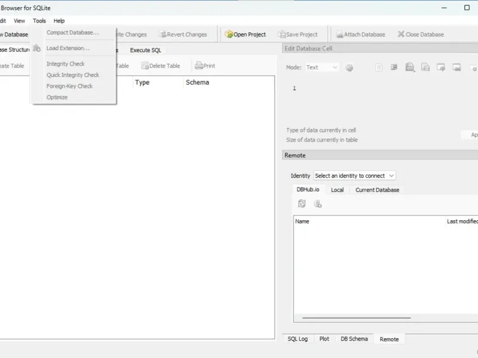Open the View menu

(x=19, y=21)
